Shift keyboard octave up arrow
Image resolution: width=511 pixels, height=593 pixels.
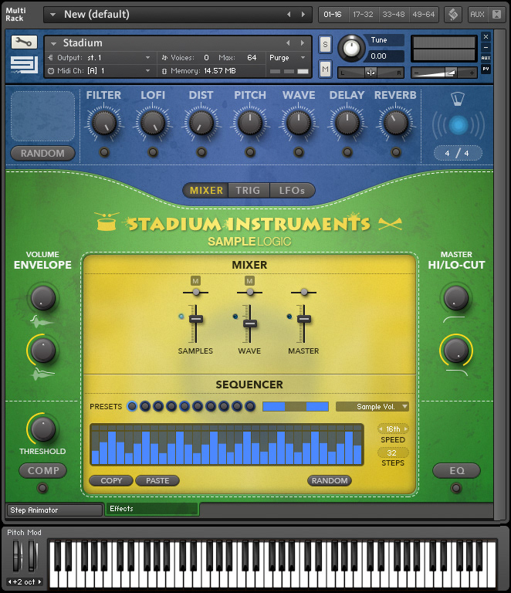(39, 581)
